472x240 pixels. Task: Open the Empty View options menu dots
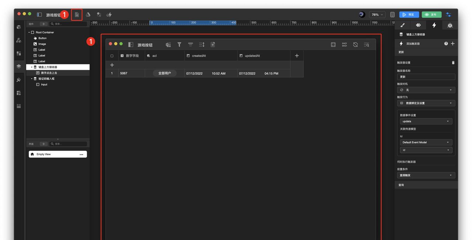pos(81,154)
